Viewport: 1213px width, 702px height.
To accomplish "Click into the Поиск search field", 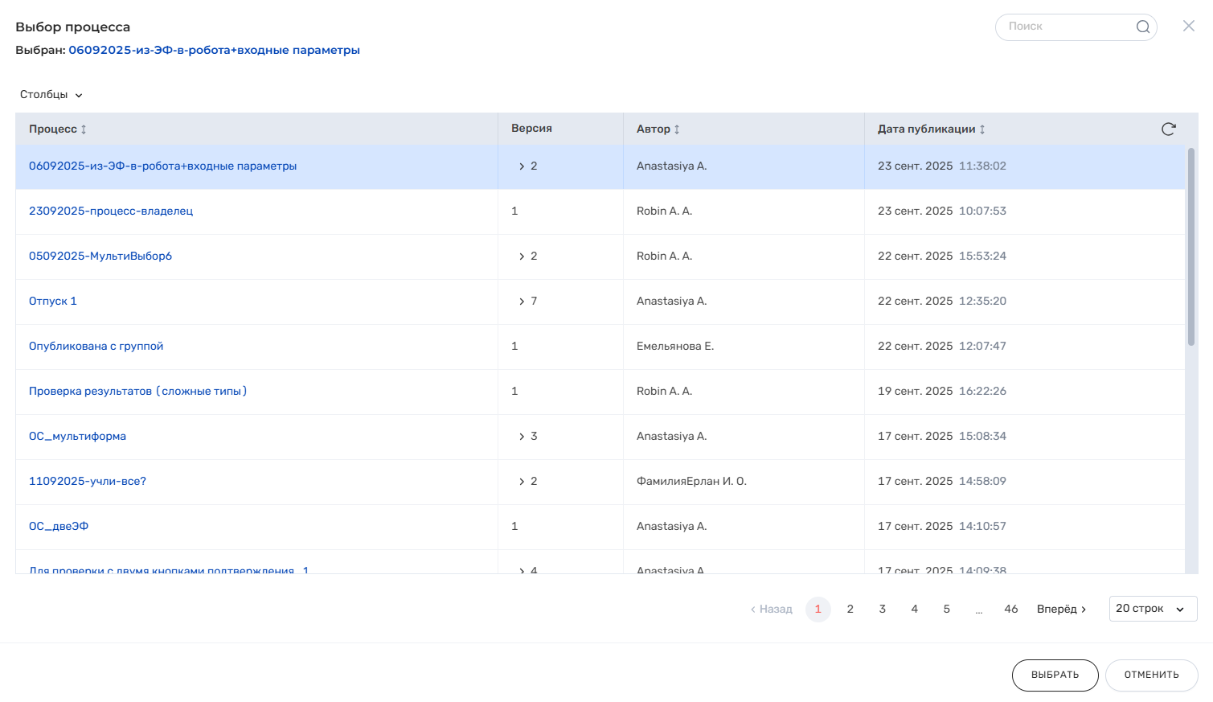I will pyautogui.click(x=1065, y=27).
